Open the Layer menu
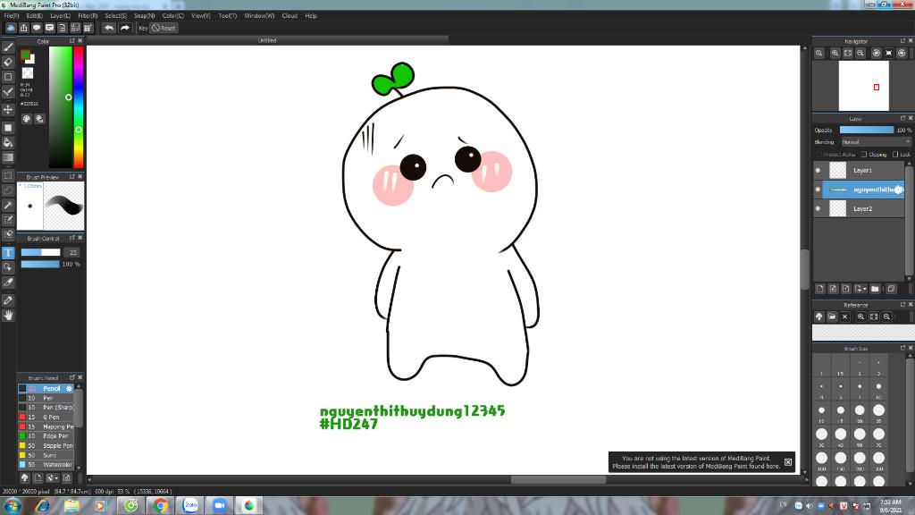Screen dimensions: 915x515 point(60,16)
